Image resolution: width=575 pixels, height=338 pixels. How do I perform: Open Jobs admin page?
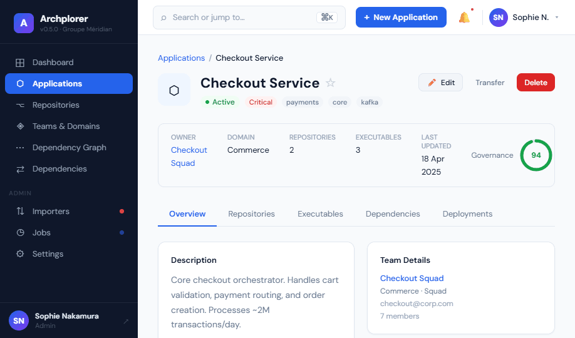(x=69, y=232)
